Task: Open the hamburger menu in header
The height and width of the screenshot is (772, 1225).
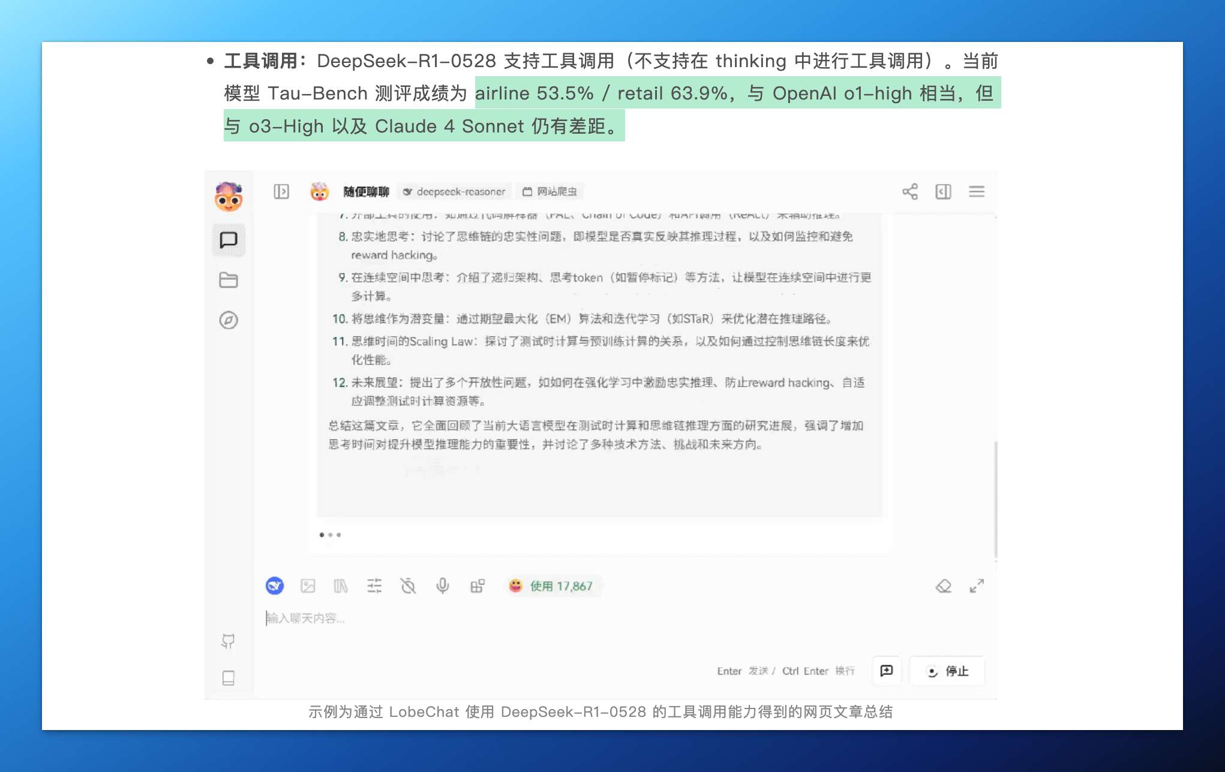Action: pos(977,192)
